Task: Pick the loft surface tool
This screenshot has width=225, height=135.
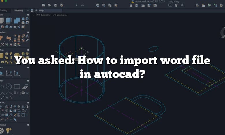Action: tap(9, 38)
